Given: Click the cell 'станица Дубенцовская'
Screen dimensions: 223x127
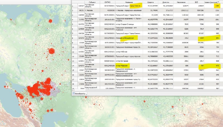Looking at the screenshot, I should click(x=129, y=38).
